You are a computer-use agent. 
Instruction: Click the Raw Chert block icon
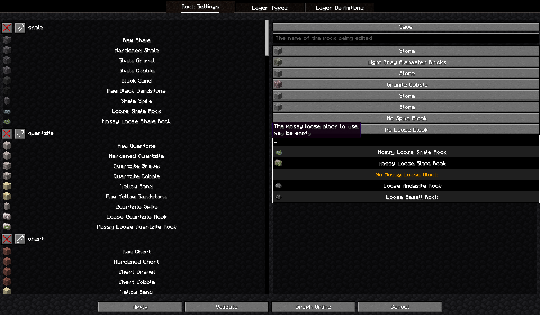7,251
